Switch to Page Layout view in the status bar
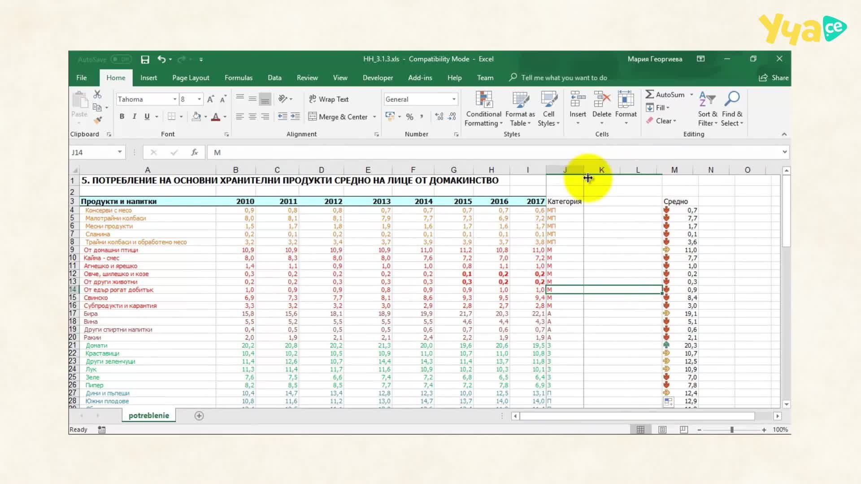 point(662,430)
